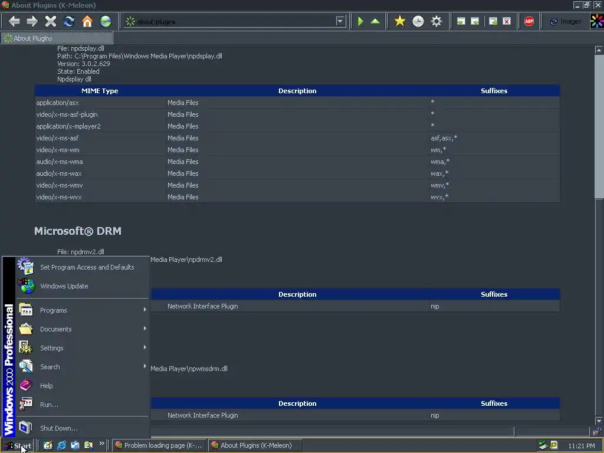Go back with the Back arrow

[14, 21]
